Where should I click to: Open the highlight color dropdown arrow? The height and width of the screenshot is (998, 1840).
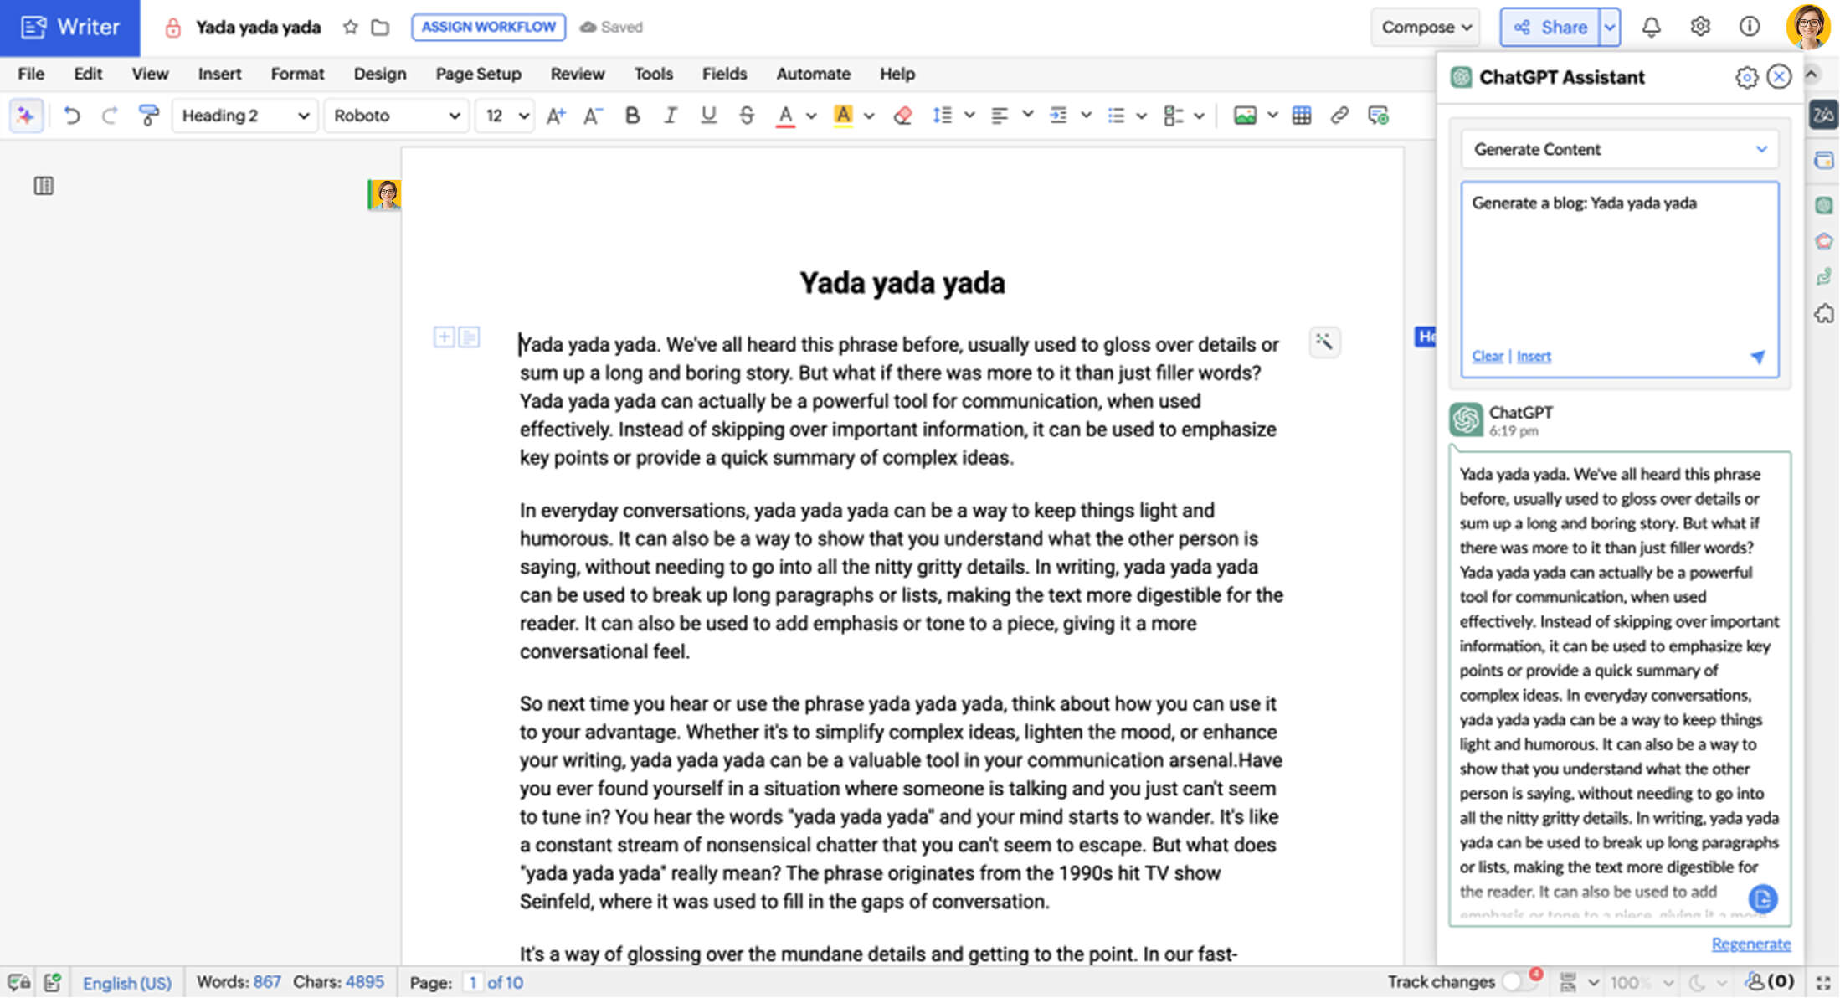pyautogui.click(x=869, y=116)
